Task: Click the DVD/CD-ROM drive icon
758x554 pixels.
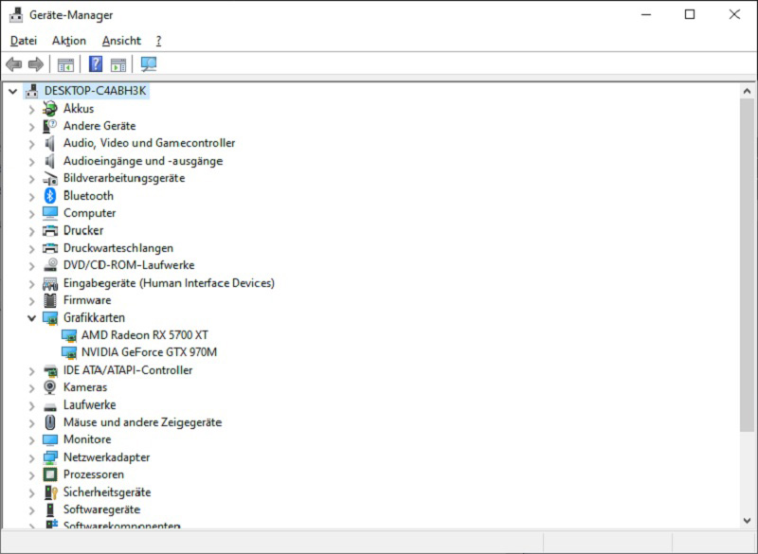Action: [50, 265]
